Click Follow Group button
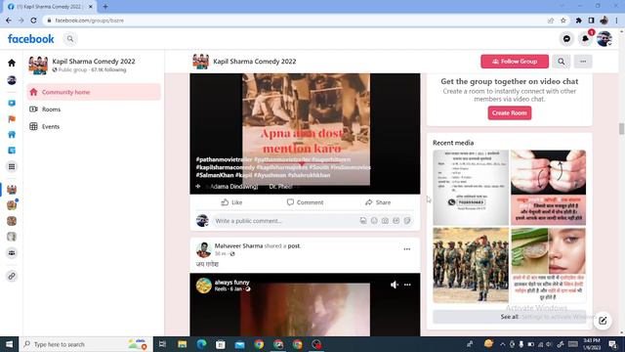The width and height of the screenshot is (625, 352). pyautogui.click(x=515, y=62)
